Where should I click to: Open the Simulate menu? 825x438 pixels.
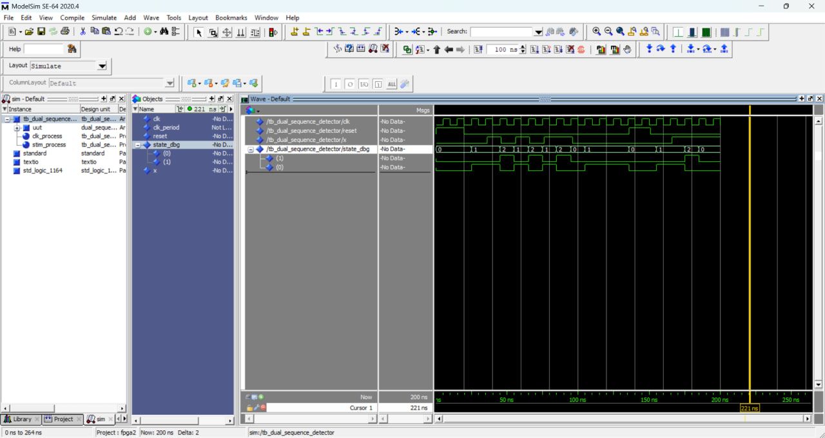click(104, 17)
